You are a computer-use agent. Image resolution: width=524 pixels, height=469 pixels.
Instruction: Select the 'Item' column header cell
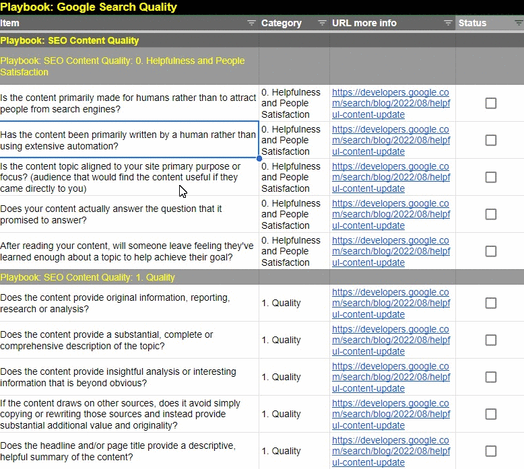point(129,23)
